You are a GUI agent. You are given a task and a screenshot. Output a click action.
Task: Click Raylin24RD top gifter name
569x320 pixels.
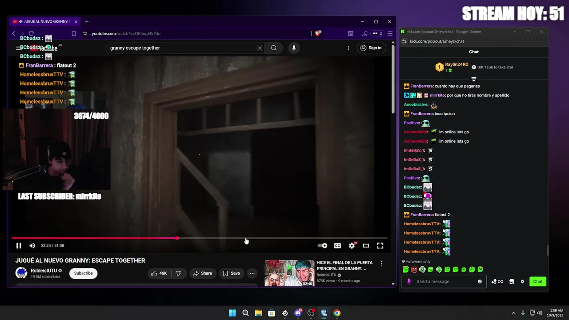457,64
